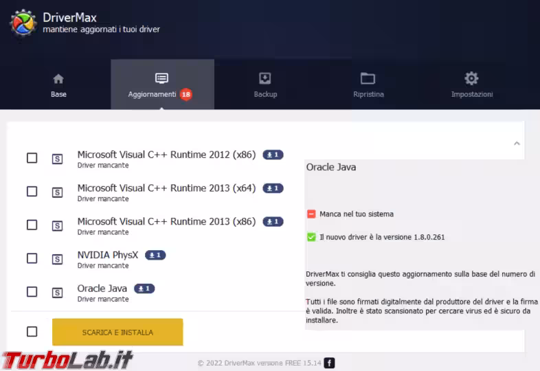Click green check icon for new driver version
The width and height of the screenshot is (540, 371).
pos(311,237)
